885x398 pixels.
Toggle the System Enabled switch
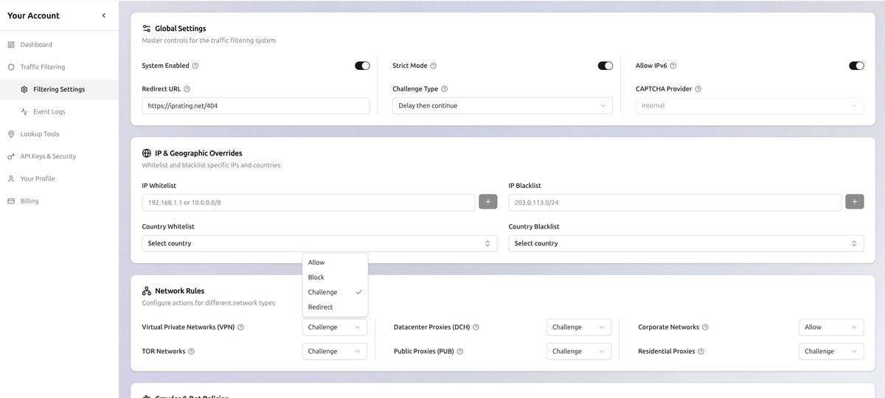coord(362,66)
